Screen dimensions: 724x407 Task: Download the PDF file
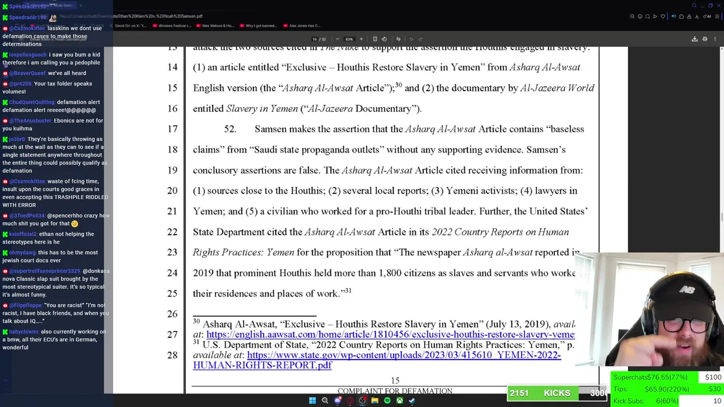tap(695, 39)
